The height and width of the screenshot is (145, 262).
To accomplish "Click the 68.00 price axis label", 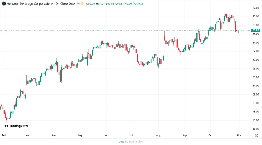I will [256, 25].
